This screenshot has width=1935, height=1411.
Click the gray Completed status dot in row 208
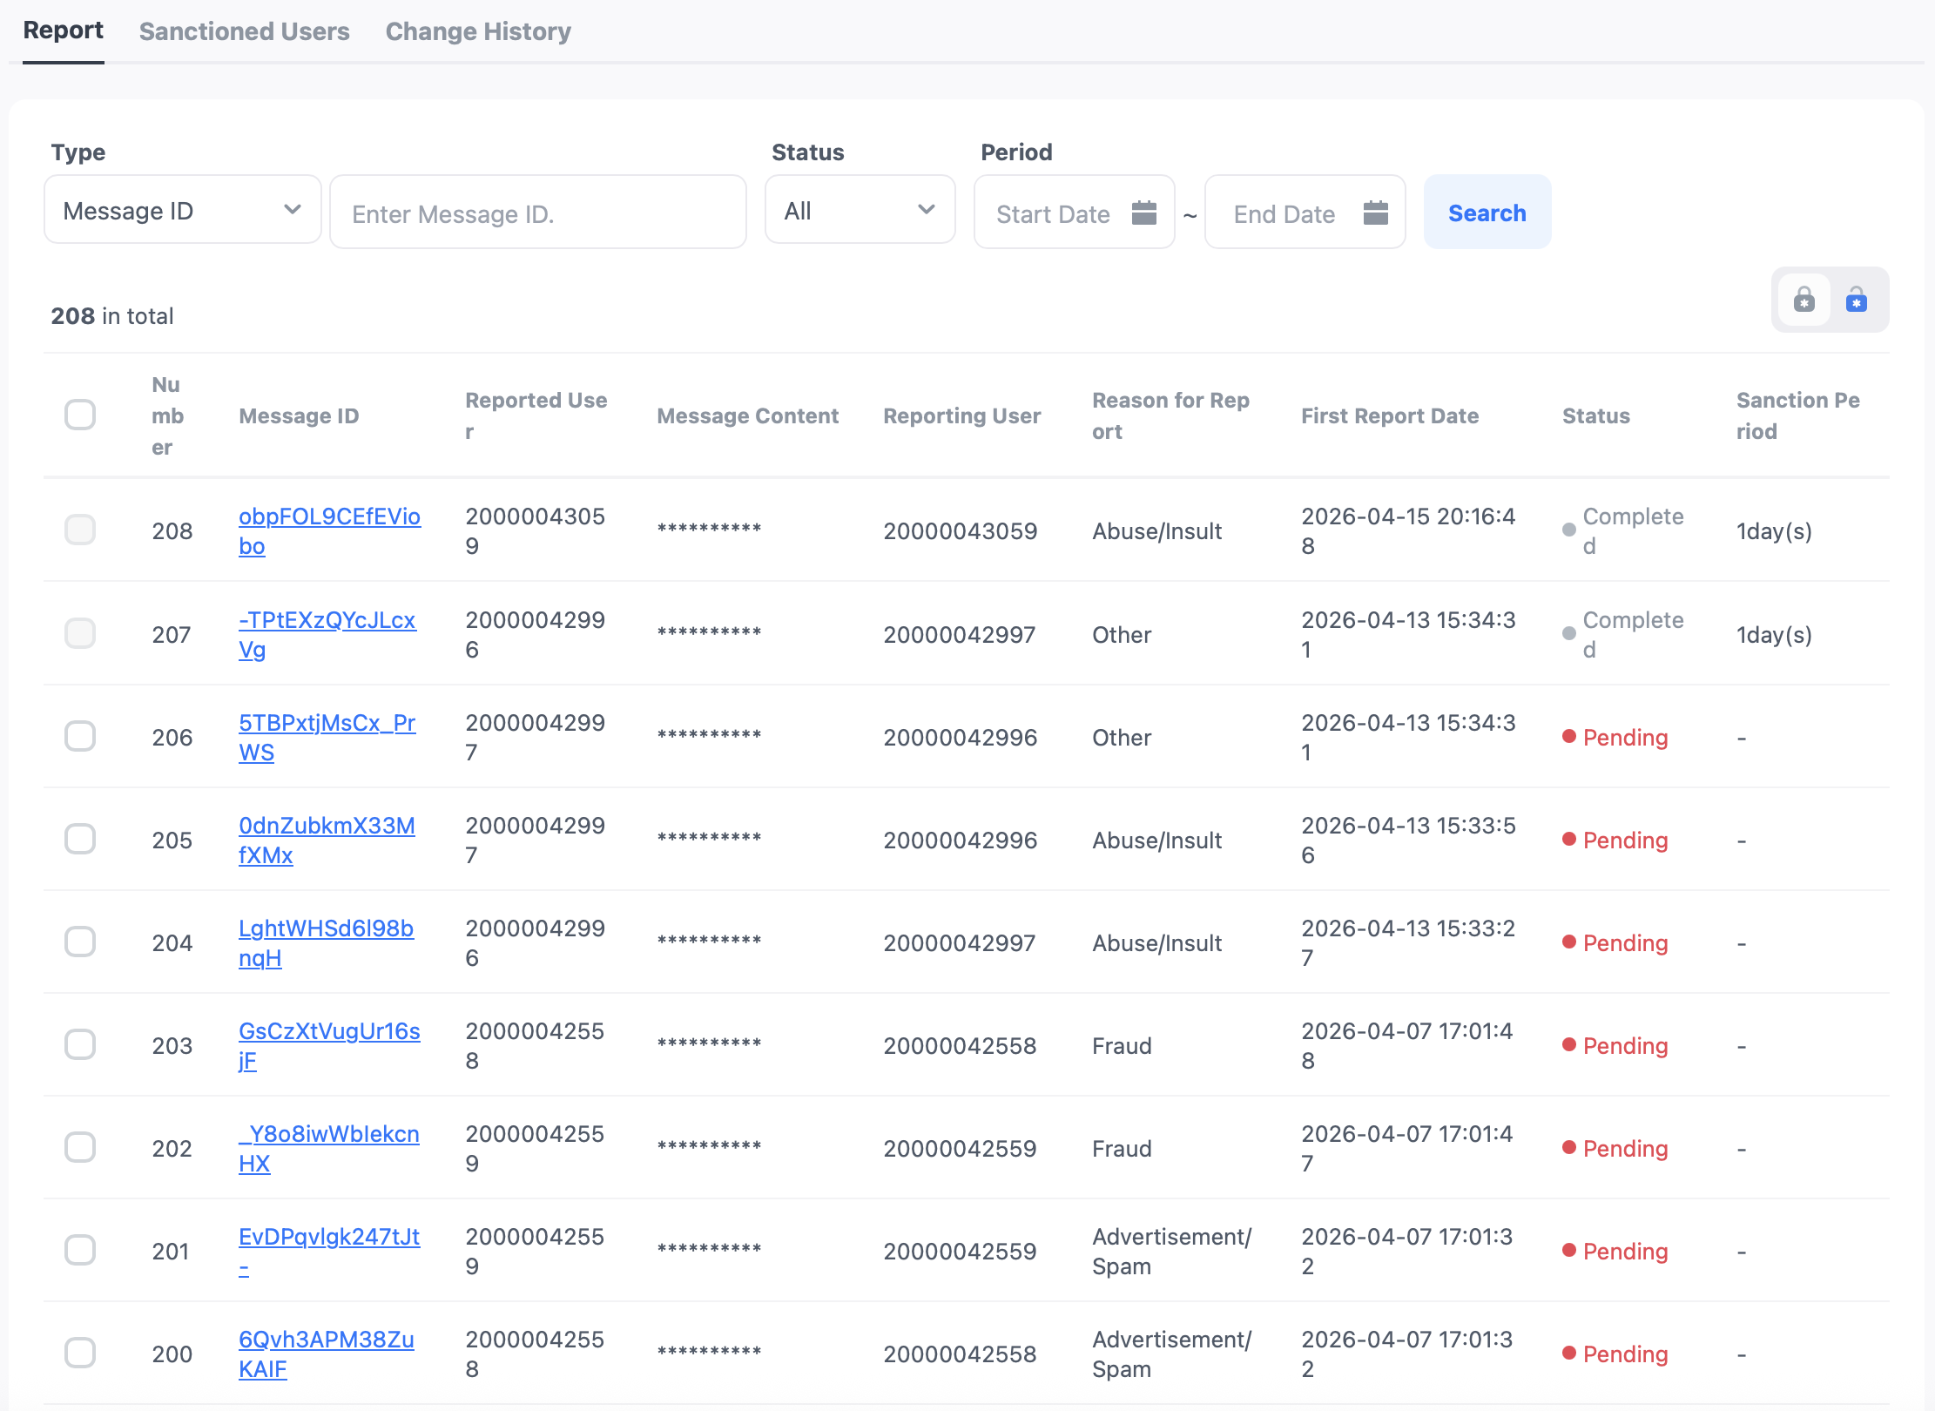[x=1569, y=530]
